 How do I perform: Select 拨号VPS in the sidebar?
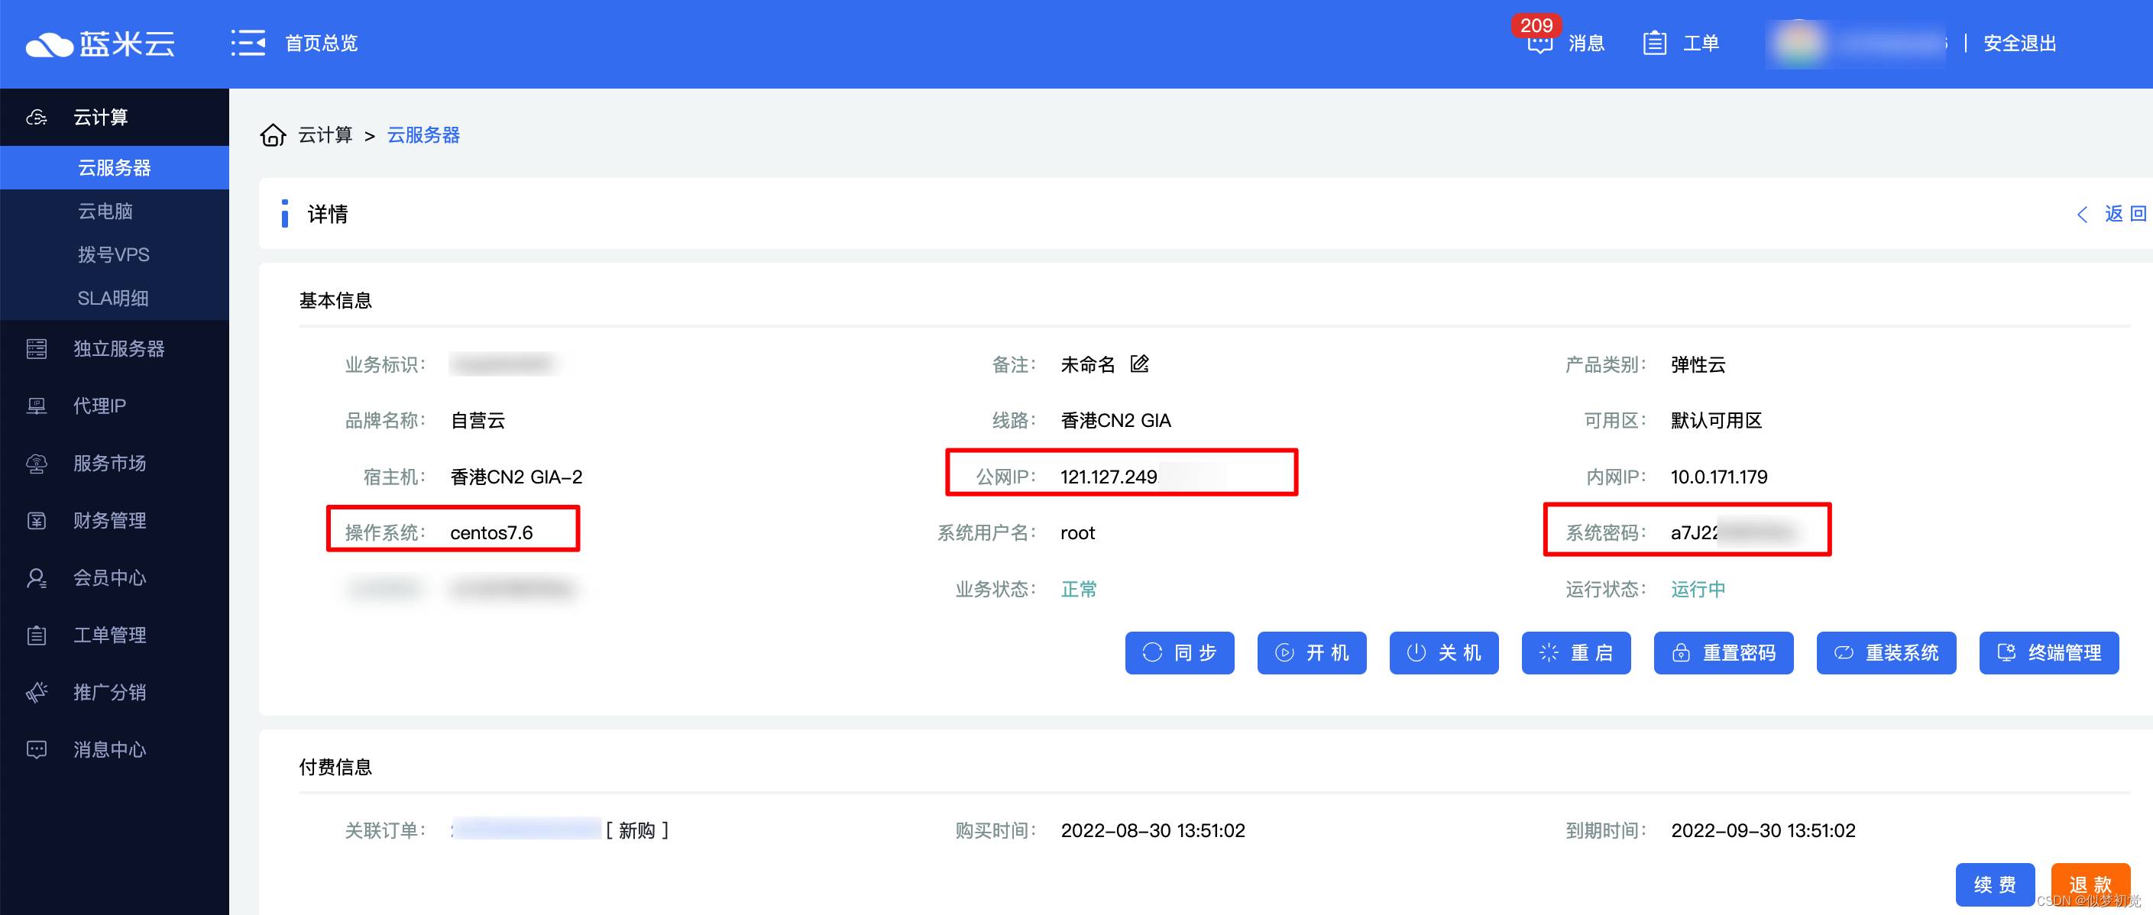(x=114, y=255)
